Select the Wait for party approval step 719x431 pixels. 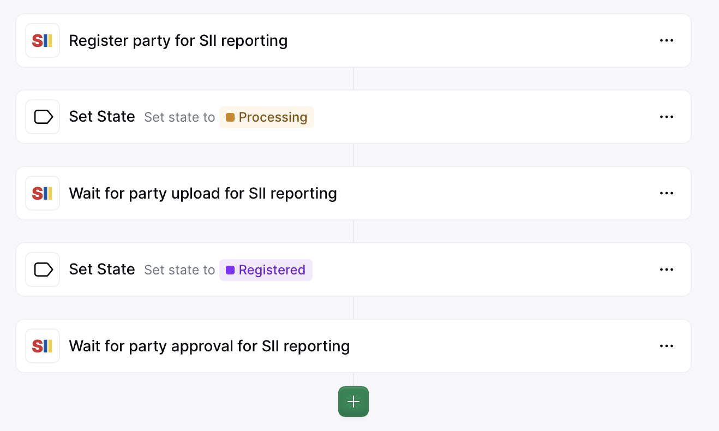(209, 345)
